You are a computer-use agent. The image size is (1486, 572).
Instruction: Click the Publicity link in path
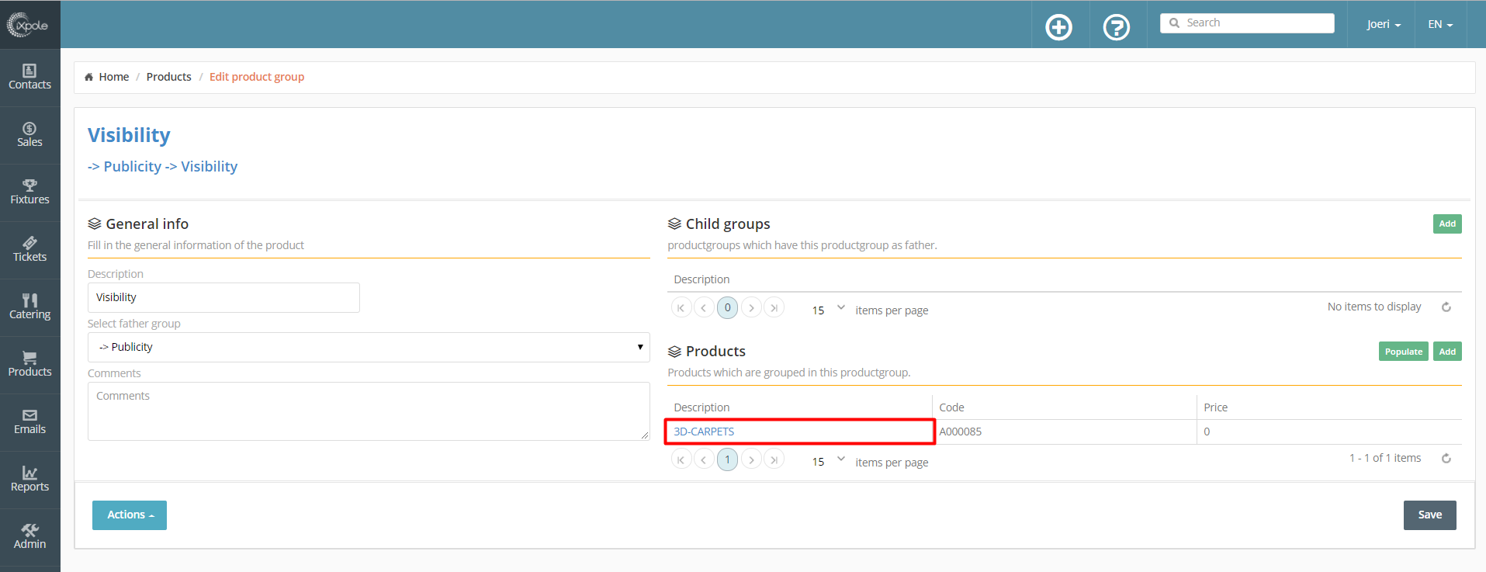pos(133,167)
